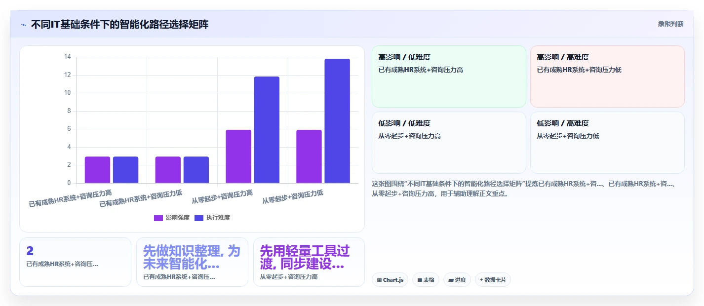Click the blue icon beside the matrix title
704x306 pixels.
point(23,25)
